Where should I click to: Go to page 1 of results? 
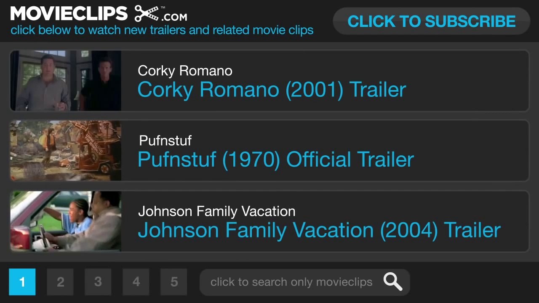pyautogui.click(x=22, y=282)
